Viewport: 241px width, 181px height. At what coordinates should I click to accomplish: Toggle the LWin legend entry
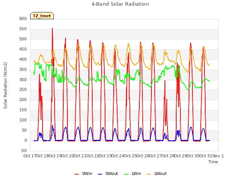point(133,173)
